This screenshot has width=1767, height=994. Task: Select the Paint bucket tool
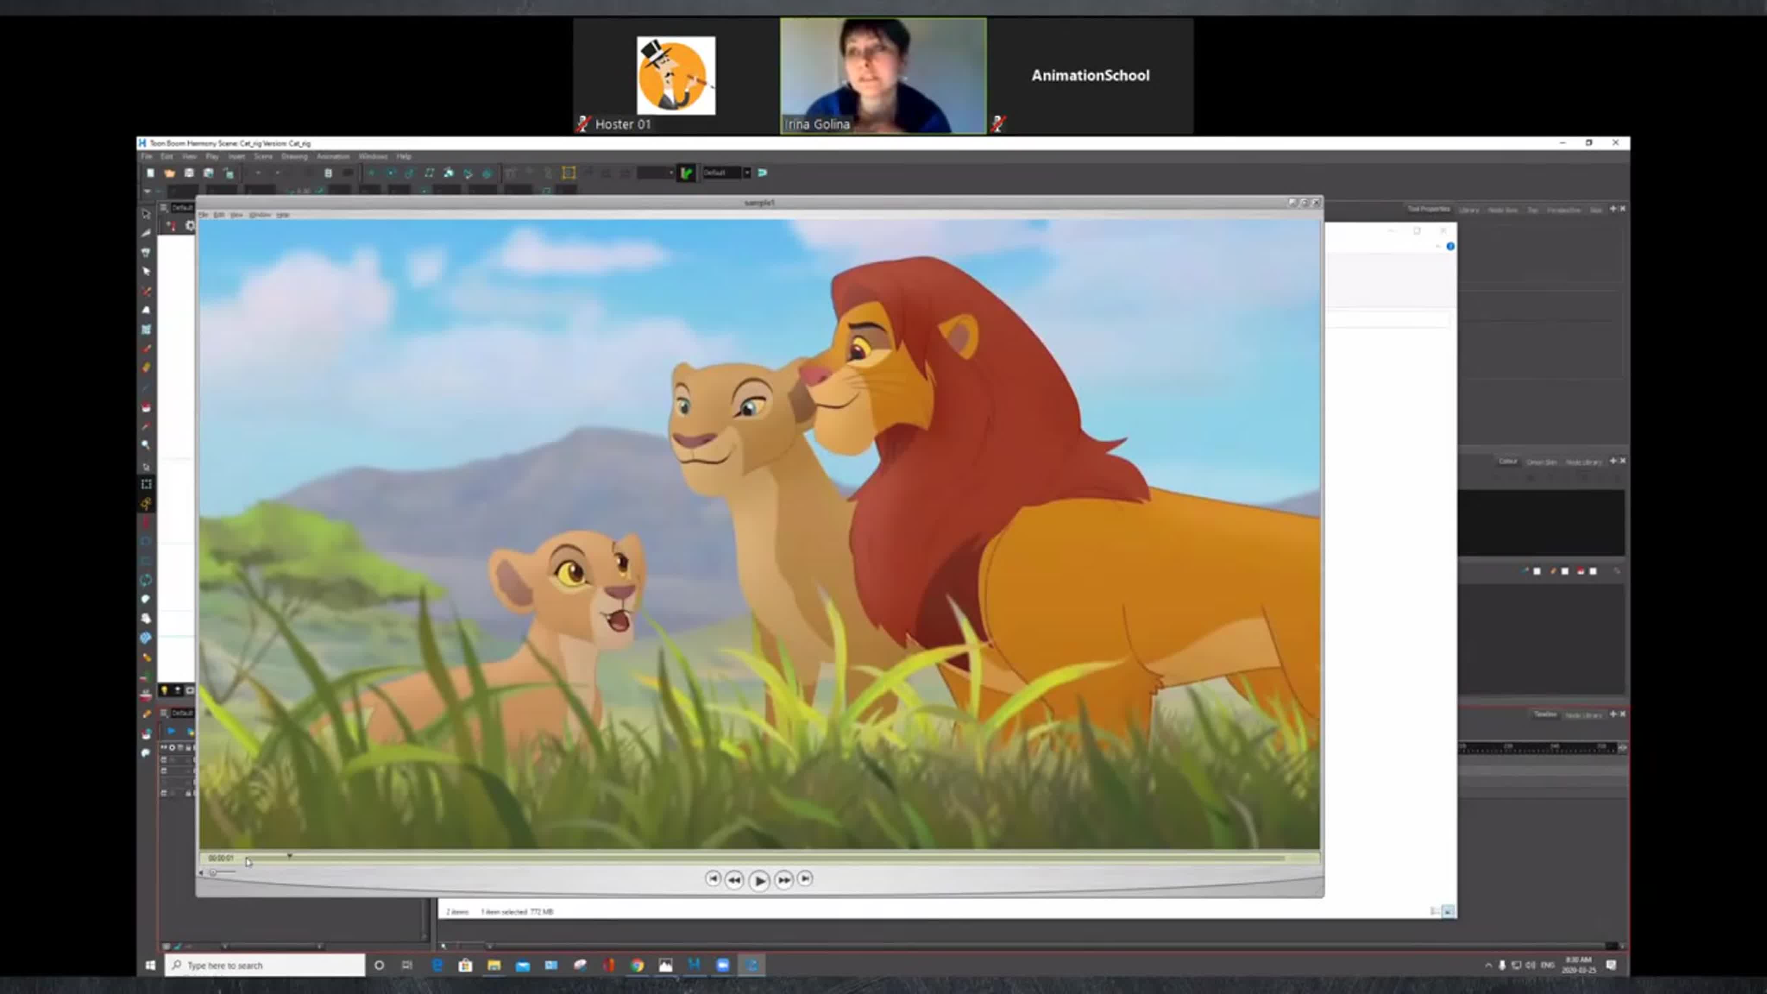coord(145,407)
